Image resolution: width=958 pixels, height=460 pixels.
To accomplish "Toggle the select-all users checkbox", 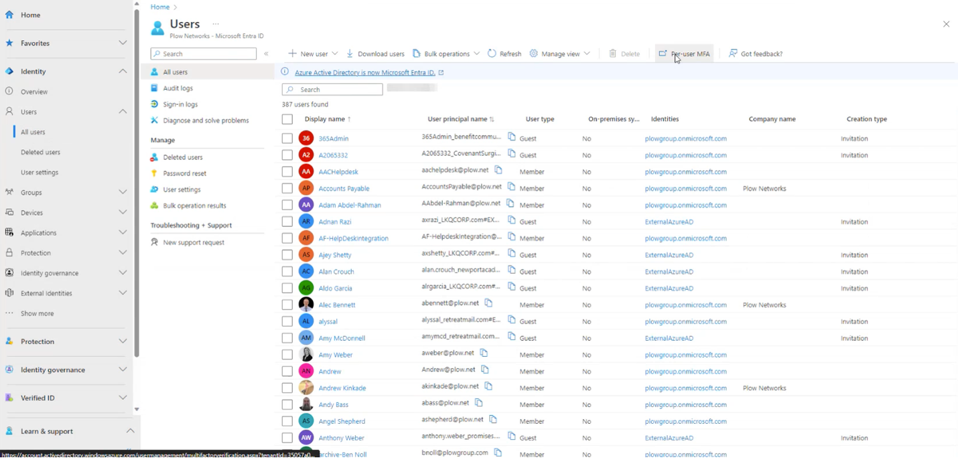I will (287, 119).
